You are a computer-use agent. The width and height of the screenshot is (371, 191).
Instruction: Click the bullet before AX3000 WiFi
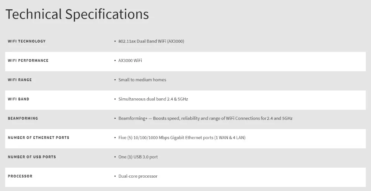click(x=115, y=61)
